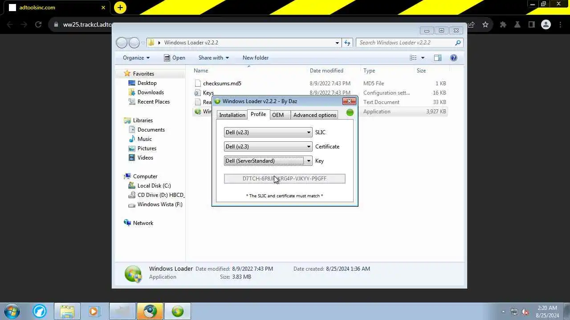The width and height of the screenshot is (570, 320).
Task: Bookmark this page with the star icon
Action: click(x=485, y=25)
